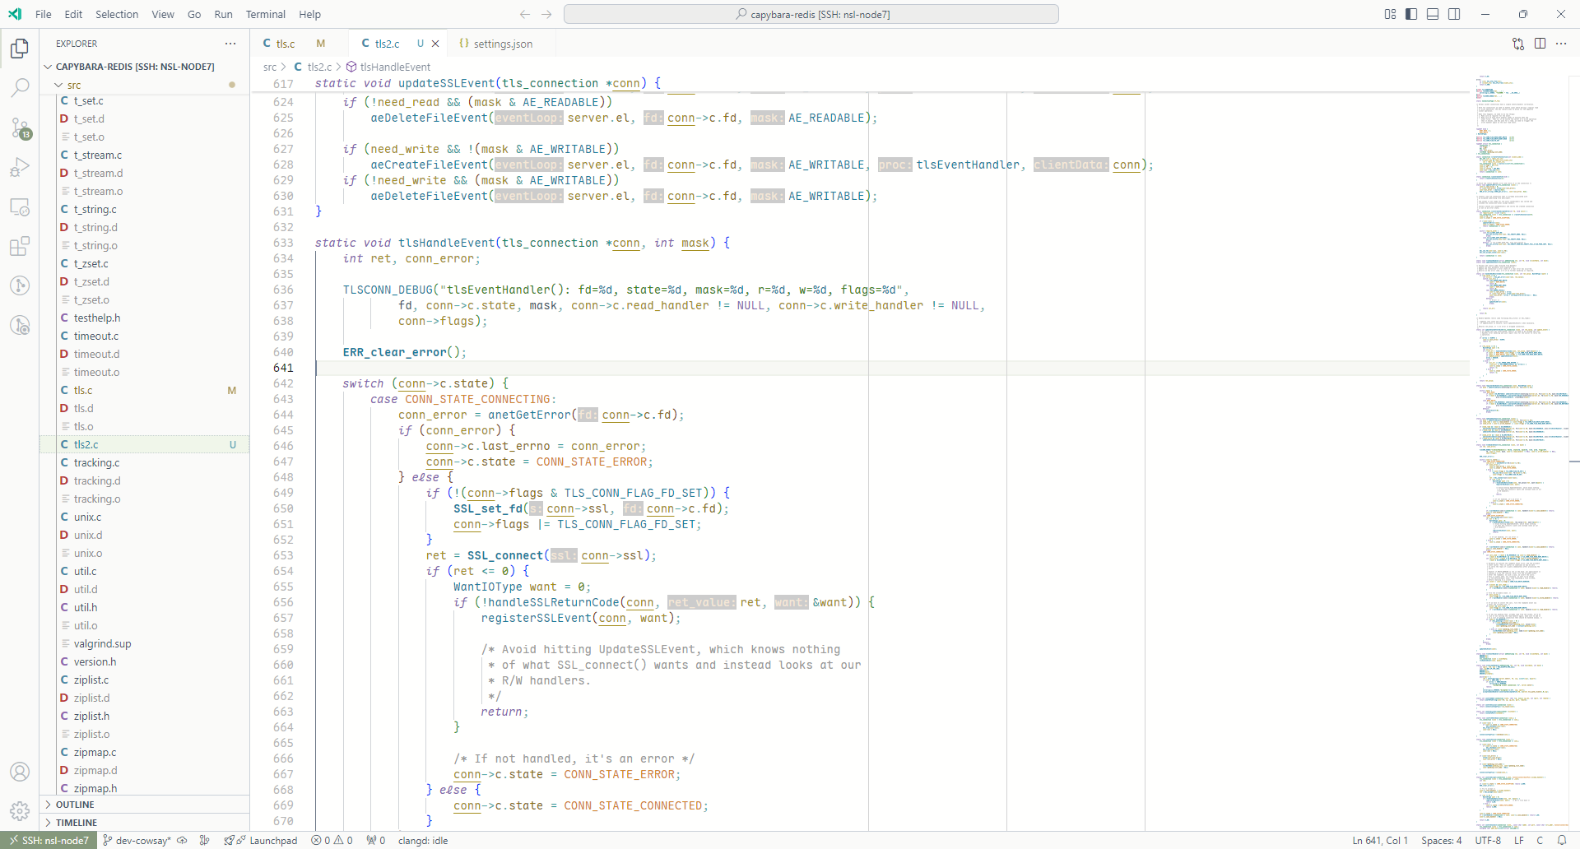Open the Accounts menu icon
The width and height of the screenshot is (1580, 849).
[20, 772]
